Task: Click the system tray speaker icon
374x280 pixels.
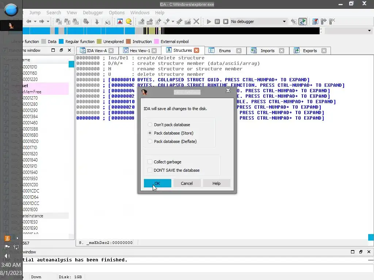Action: pos(7,256)
